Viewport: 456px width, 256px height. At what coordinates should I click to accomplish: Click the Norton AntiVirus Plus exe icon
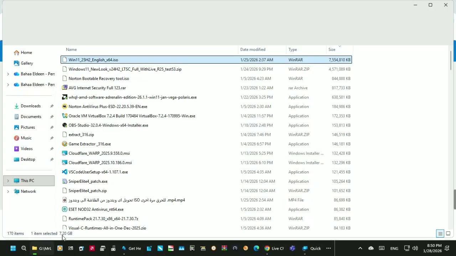(64, 106)
